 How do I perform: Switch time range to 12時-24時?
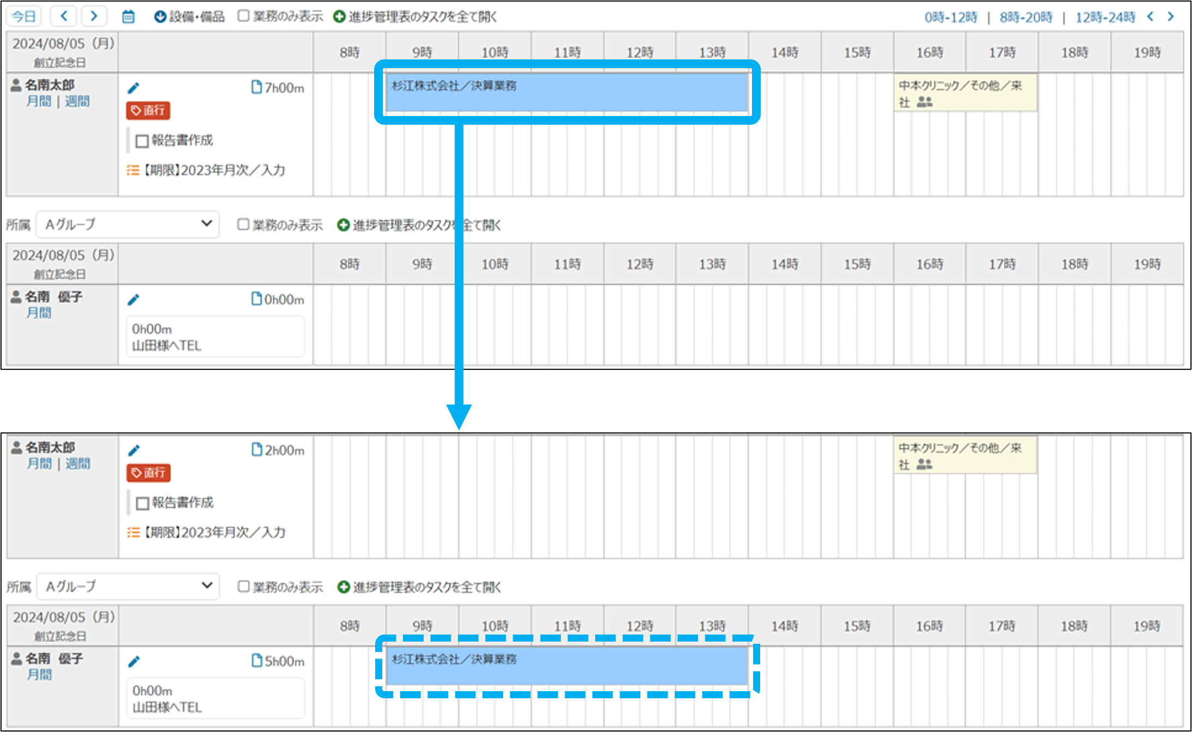click(1105, 17)
